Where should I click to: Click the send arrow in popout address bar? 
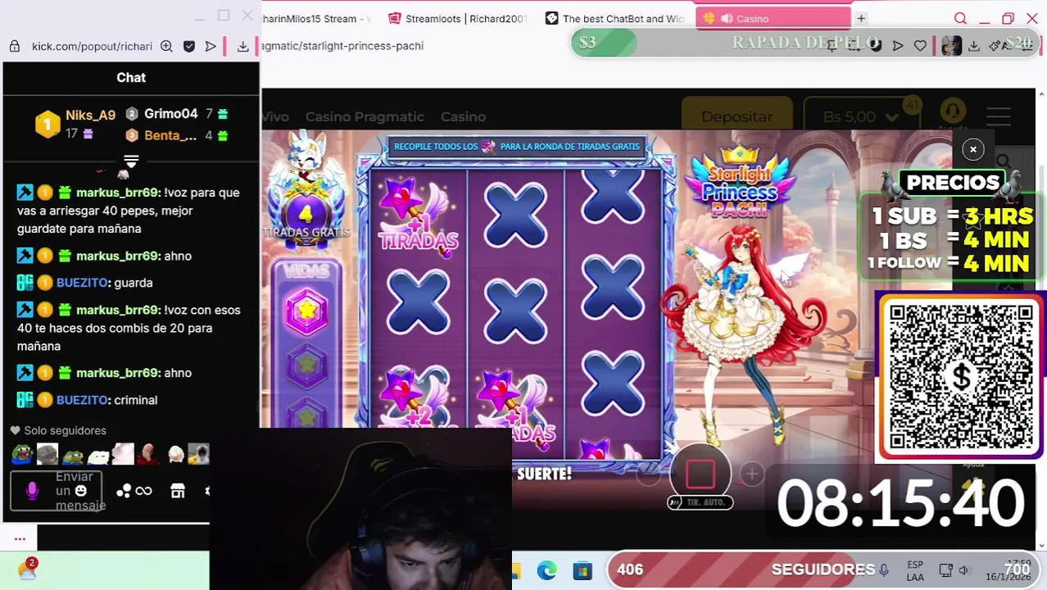(211, 47)
